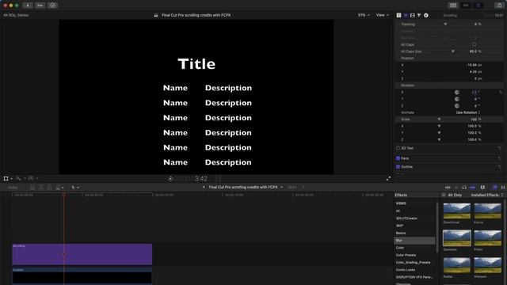Disable the Outline checkbox
Image resolution: width=507 pixels, height=285 pixels.
(398, 167)
